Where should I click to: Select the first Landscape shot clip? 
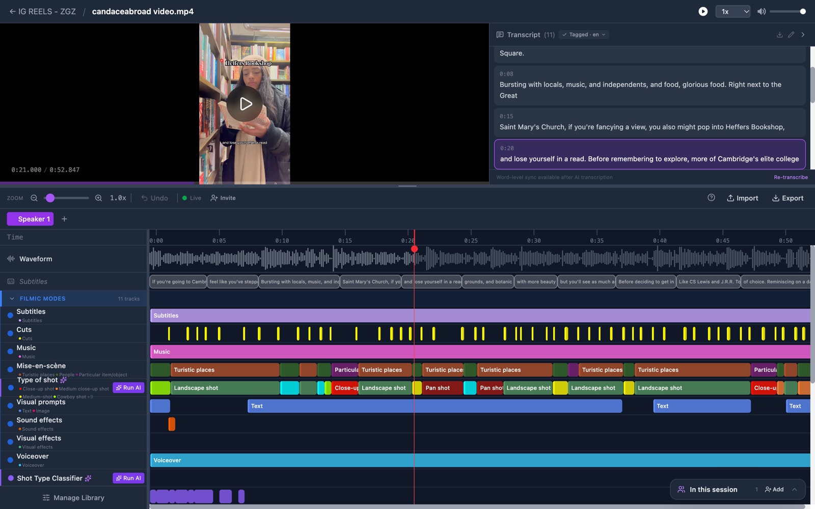point(225,388)
